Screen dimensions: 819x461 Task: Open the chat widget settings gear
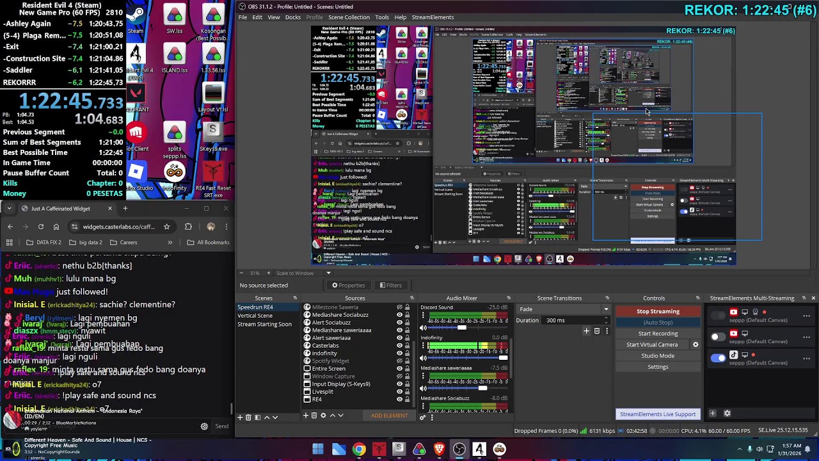(x=204, y=426)
